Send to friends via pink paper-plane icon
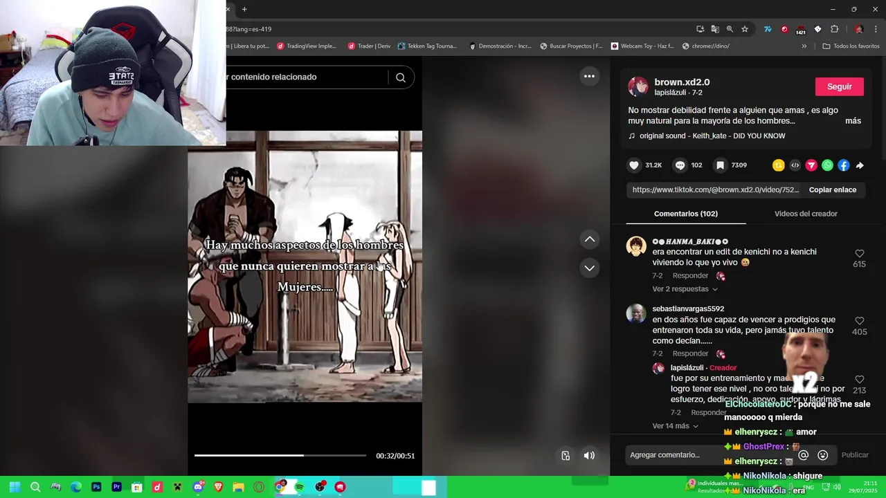Screen dimensions: 886x498 [811, 165]
